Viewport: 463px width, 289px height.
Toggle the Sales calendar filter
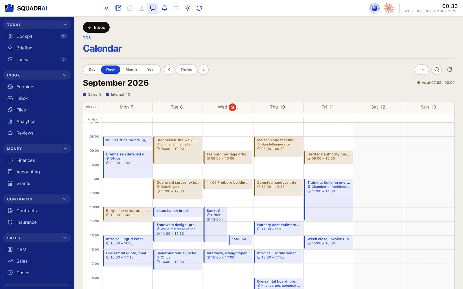click(x=92, y=95)
